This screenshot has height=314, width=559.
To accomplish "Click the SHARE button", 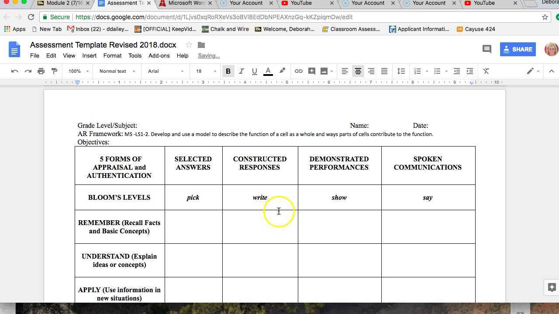I will [x=518, y=49].
